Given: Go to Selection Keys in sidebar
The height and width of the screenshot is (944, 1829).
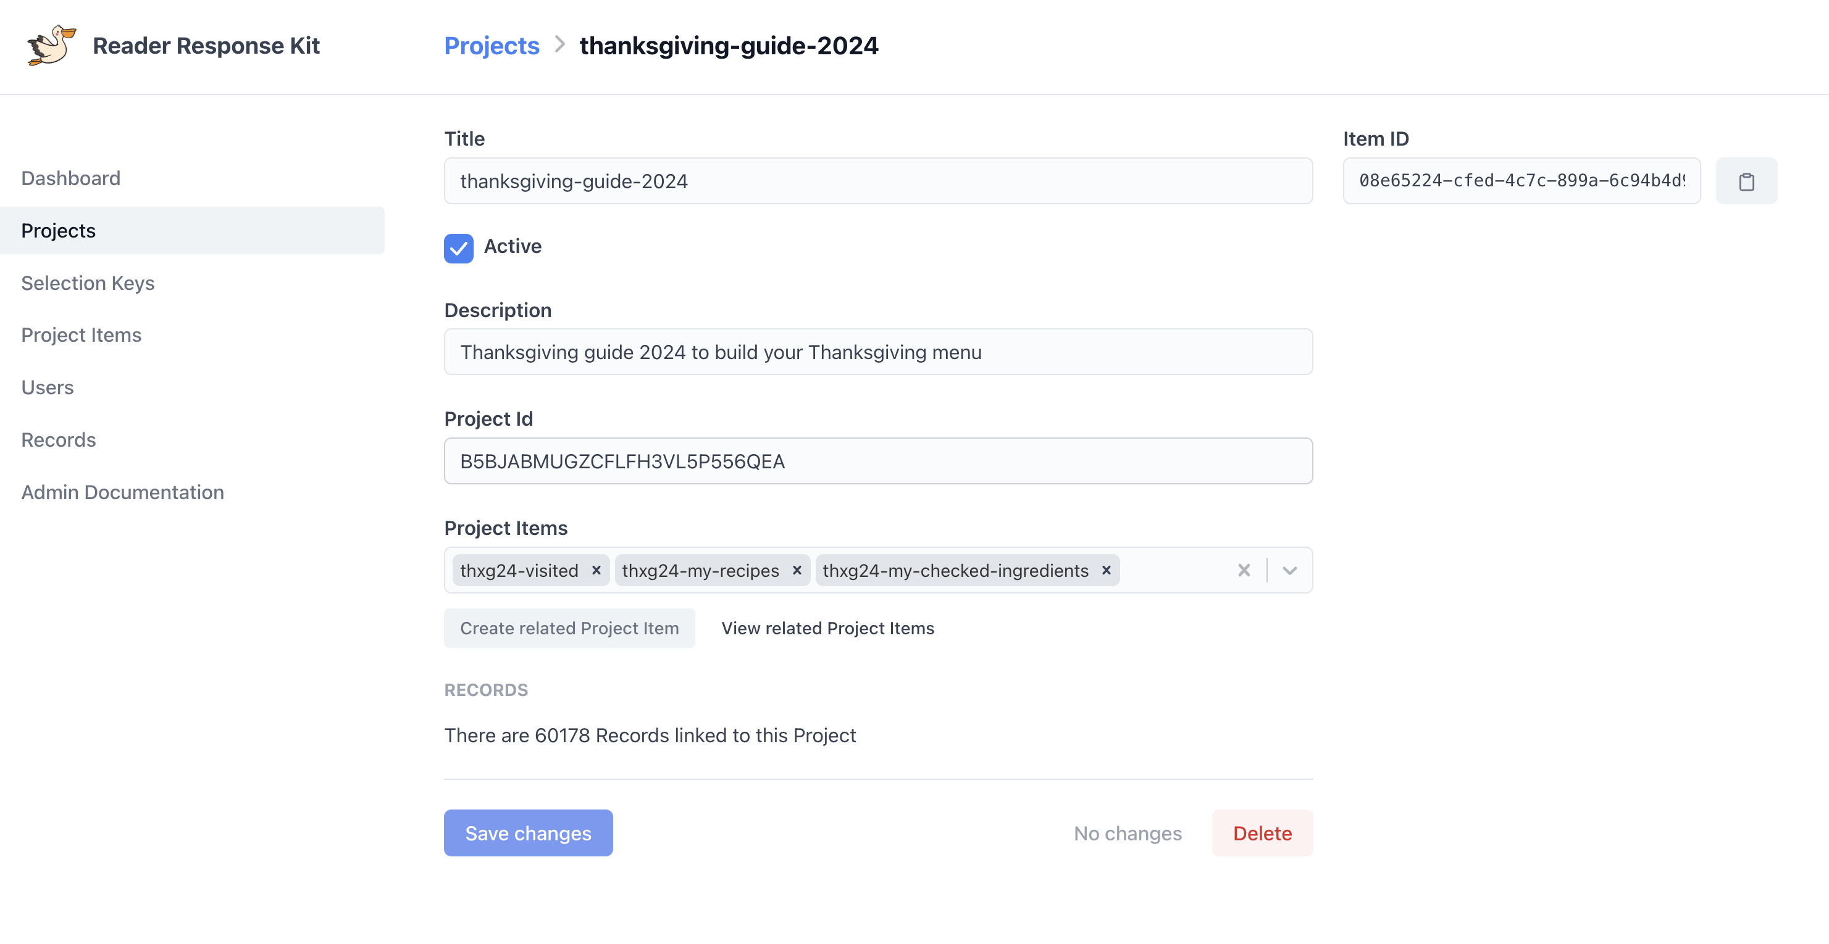Looking at the screenshot, I should [x=88, y=283].
